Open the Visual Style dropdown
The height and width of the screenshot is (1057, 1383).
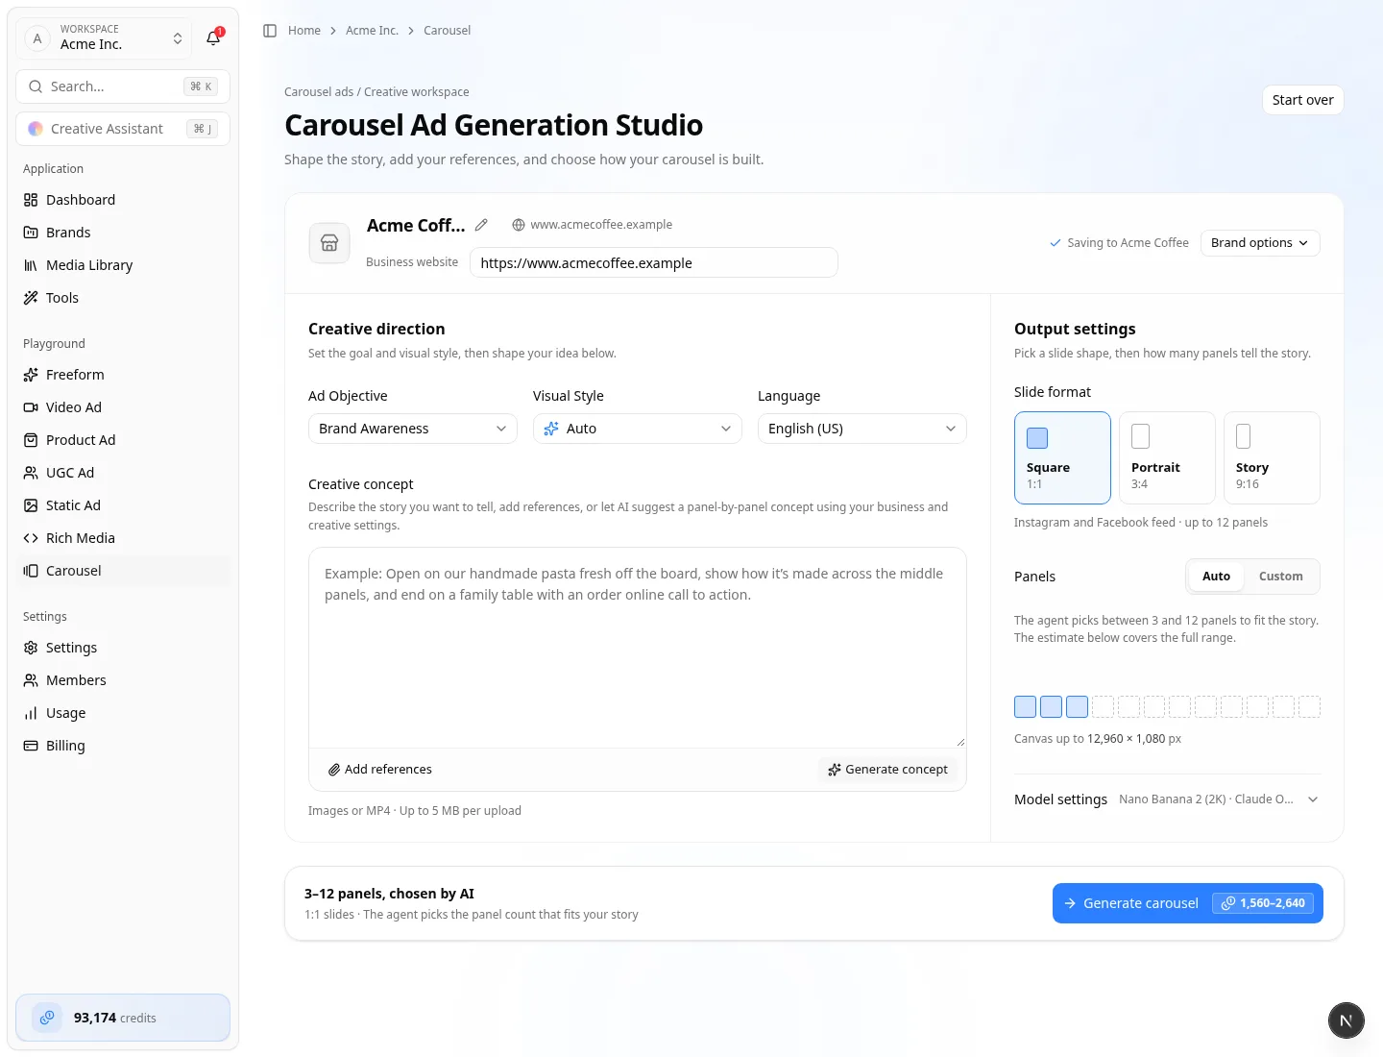click(638, 429)
